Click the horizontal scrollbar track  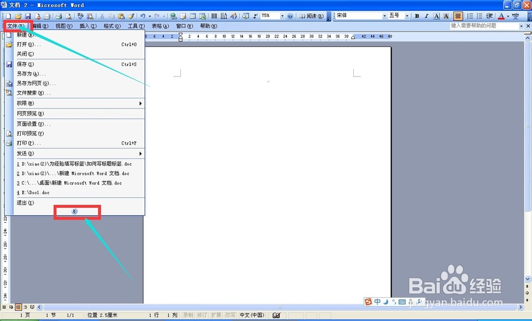click(280, 307)
